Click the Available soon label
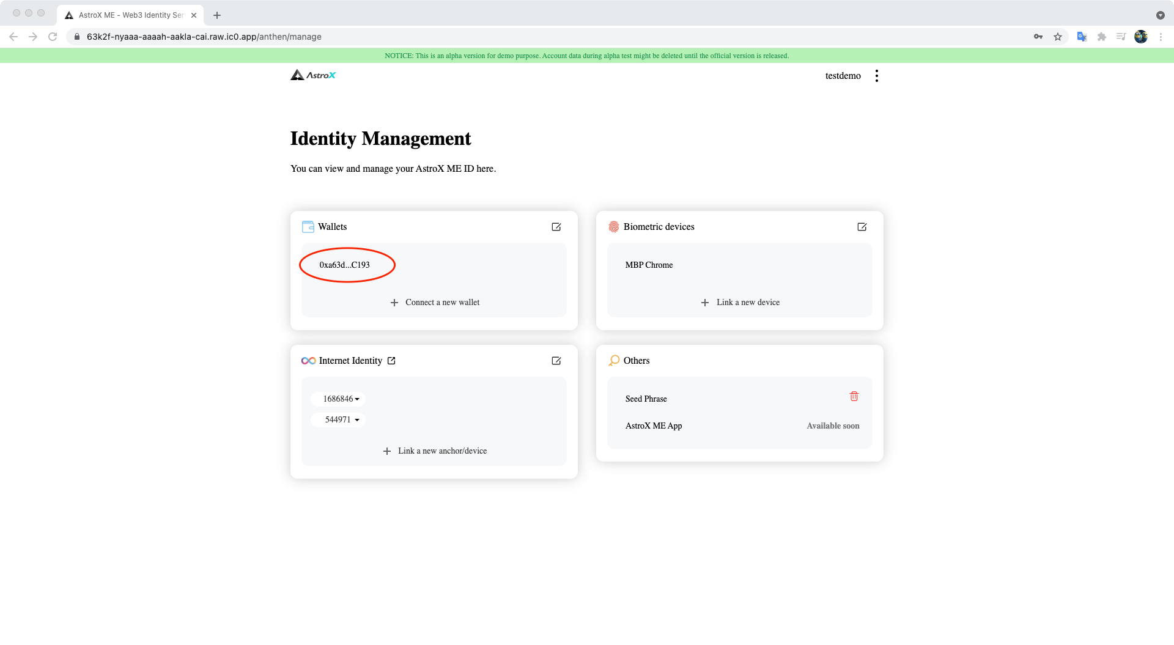 833,426
